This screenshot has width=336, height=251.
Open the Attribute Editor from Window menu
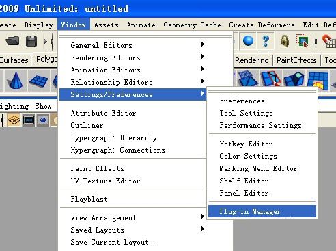click(x=132, y=113)
